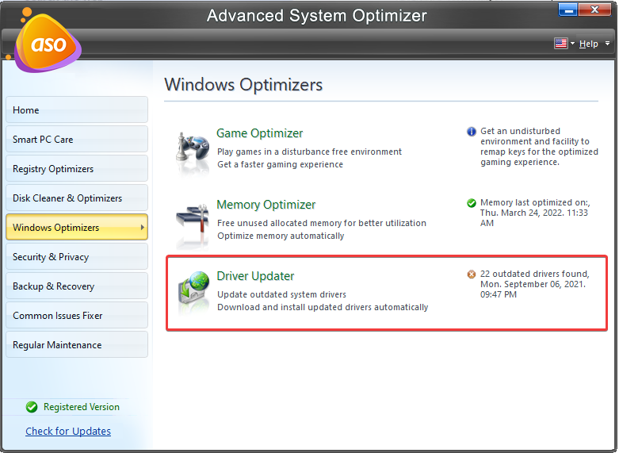Click text 'Download and install updated drivers automatically'
Viewport: 619px width, 453px height.
click(x=323, y=307)
